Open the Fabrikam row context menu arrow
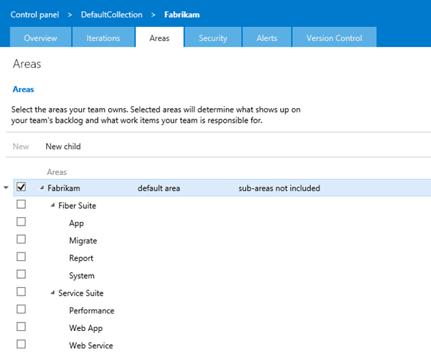This screenshot has width=431, height=358. tap(6, 187)
